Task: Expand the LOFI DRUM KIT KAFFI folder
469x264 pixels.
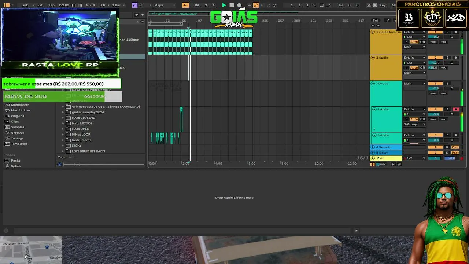Action: (x=63, y=151)
